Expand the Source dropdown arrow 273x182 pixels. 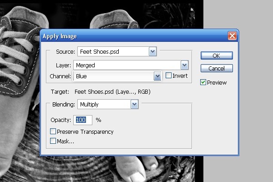(x=153, y=52)
